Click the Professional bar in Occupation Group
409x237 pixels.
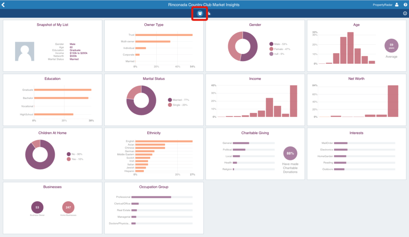(162, 197)
